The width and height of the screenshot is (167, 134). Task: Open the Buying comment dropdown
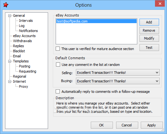tap(118, 81)
